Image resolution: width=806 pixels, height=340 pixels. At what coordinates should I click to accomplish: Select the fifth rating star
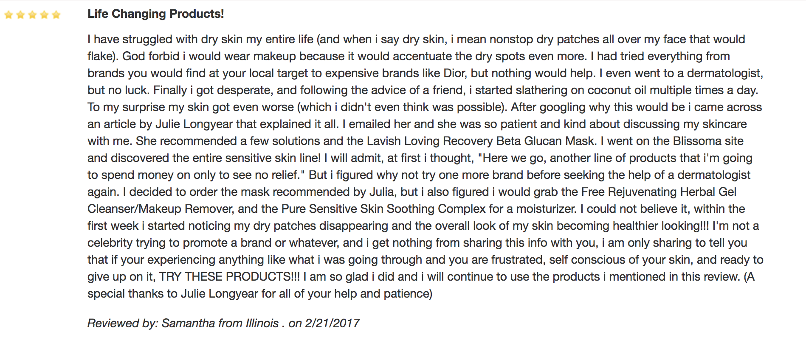click(56, 15)
